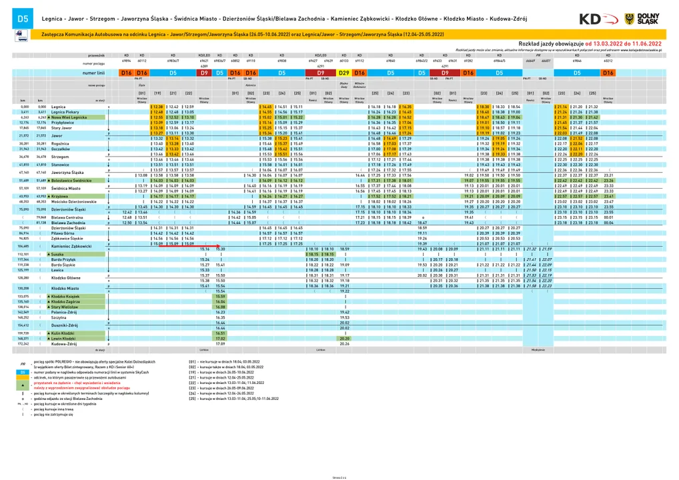This screenshot has height=480, width=679.
Task: Select train number 69840 in the header
Action: tap(391, 61)
